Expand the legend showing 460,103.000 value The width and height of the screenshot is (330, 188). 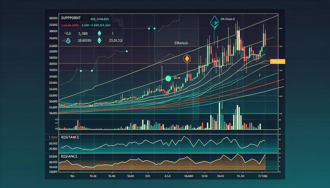pyautogui.click(x=100, y=19)
